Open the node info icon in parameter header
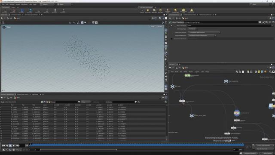The image size is (275, 155). (x=270, y=22)
